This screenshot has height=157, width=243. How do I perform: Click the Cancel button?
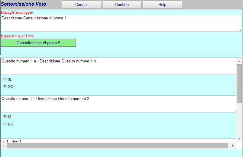81,5
